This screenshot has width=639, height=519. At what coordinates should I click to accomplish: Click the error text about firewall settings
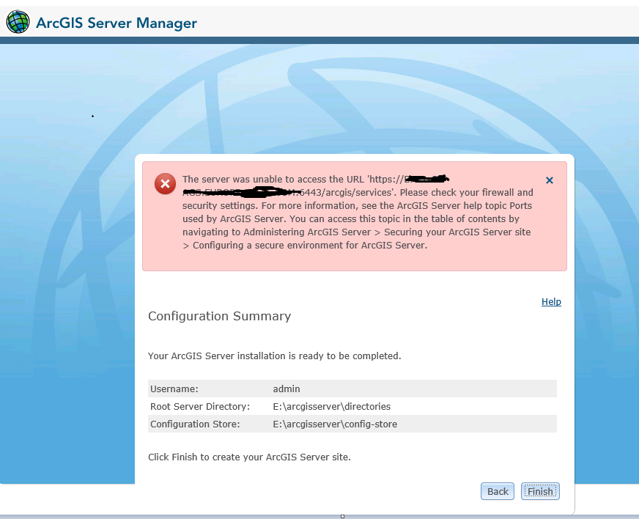tap(358, 212)
